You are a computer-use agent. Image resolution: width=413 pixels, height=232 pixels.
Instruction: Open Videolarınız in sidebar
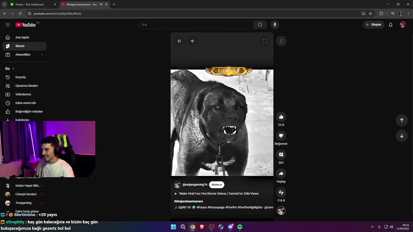[x=25, y=94]
